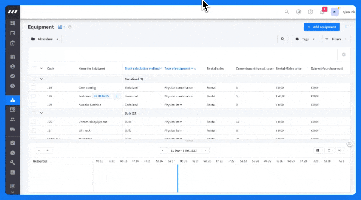Collapse the Serialized (3) group

41,79
